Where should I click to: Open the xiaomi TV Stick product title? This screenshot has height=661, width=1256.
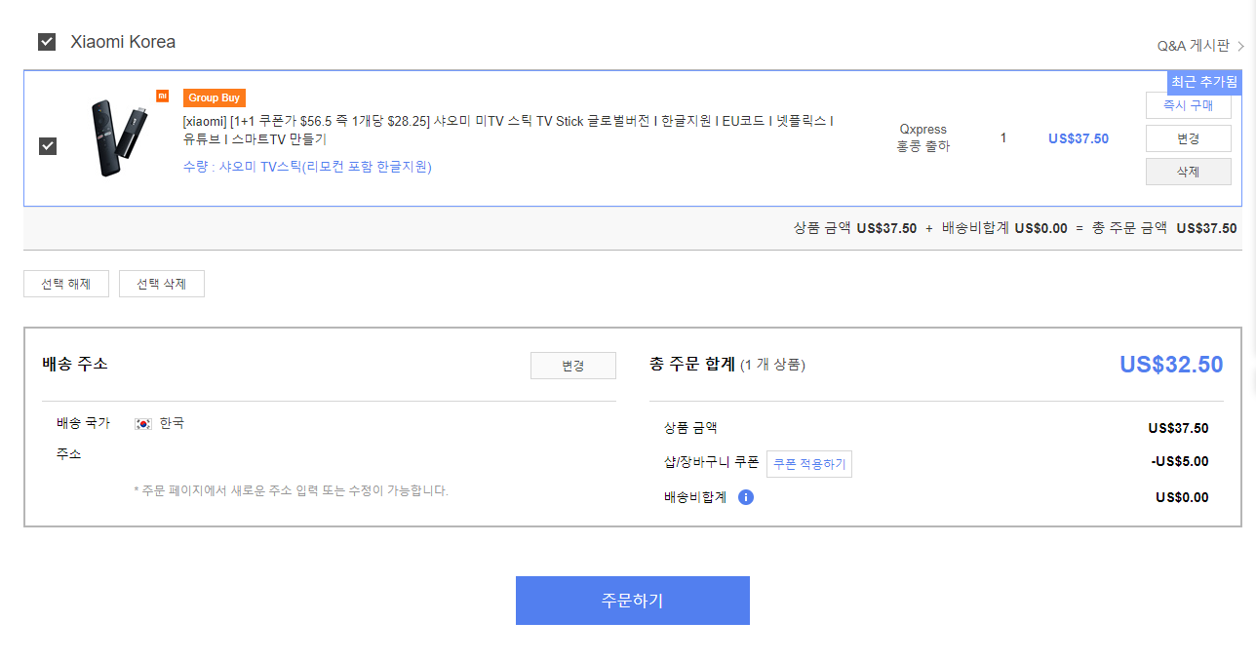(508, 131)
